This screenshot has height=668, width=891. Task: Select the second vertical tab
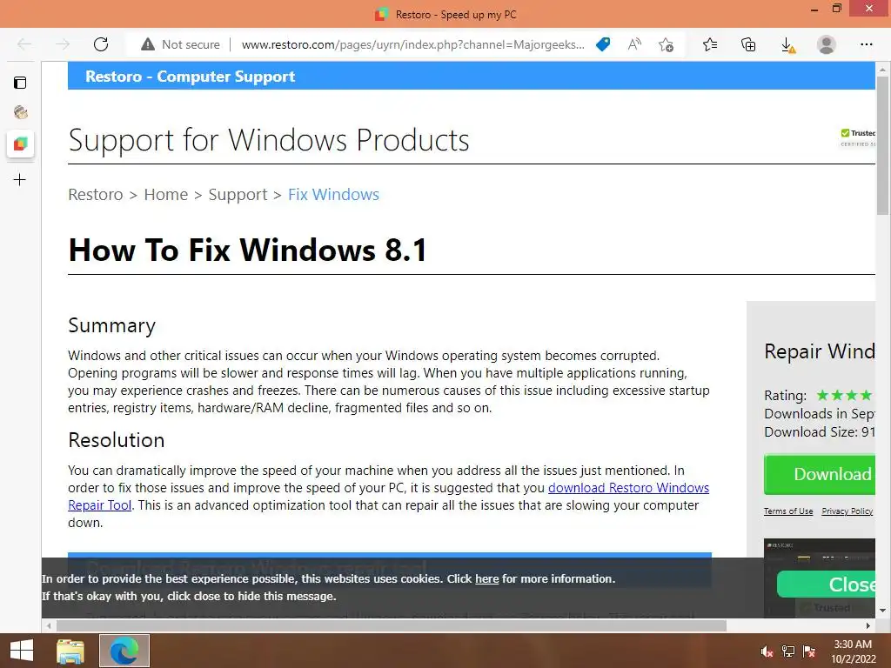pos(21,112)
